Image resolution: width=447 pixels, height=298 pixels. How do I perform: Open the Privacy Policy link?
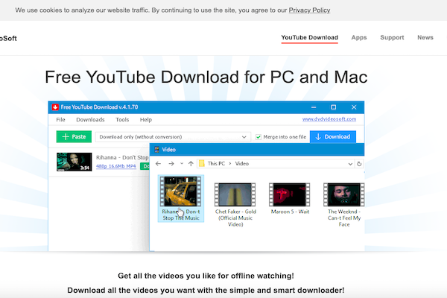tap(309, 10)
